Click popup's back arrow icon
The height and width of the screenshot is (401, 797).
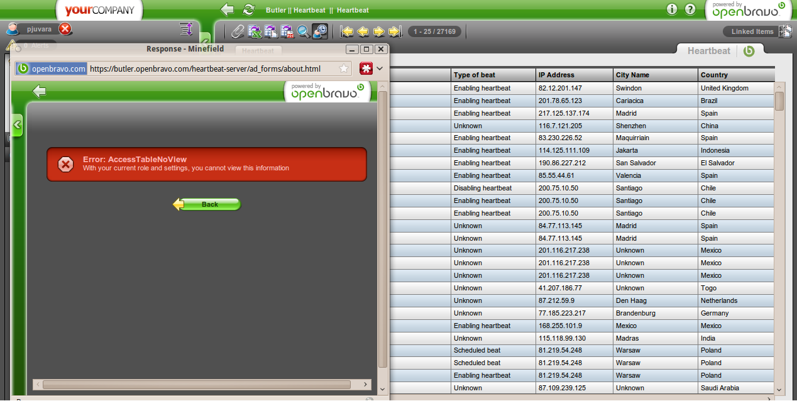tap(40, 92)
